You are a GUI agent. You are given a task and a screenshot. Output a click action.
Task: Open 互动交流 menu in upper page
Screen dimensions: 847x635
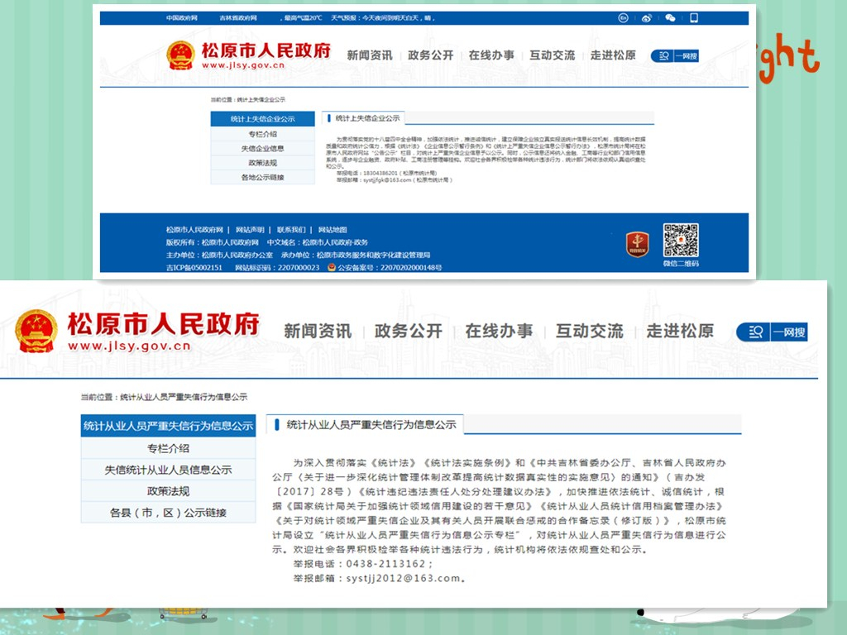pyautogui.click(x=552, y=55)
